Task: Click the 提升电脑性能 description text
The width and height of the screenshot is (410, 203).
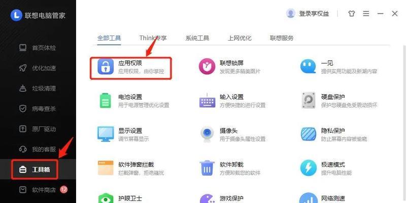Action: [336, 173]
